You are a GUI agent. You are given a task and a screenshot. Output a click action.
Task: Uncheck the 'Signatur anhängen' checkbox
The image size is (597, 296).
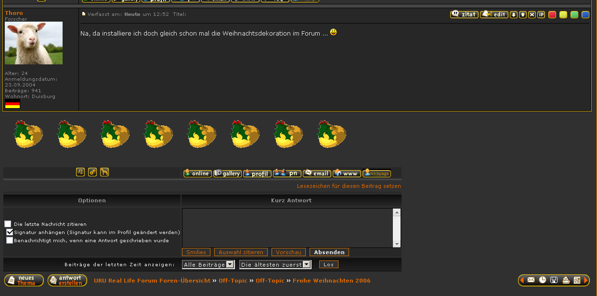pyautogui.click(x=10, y=232)
